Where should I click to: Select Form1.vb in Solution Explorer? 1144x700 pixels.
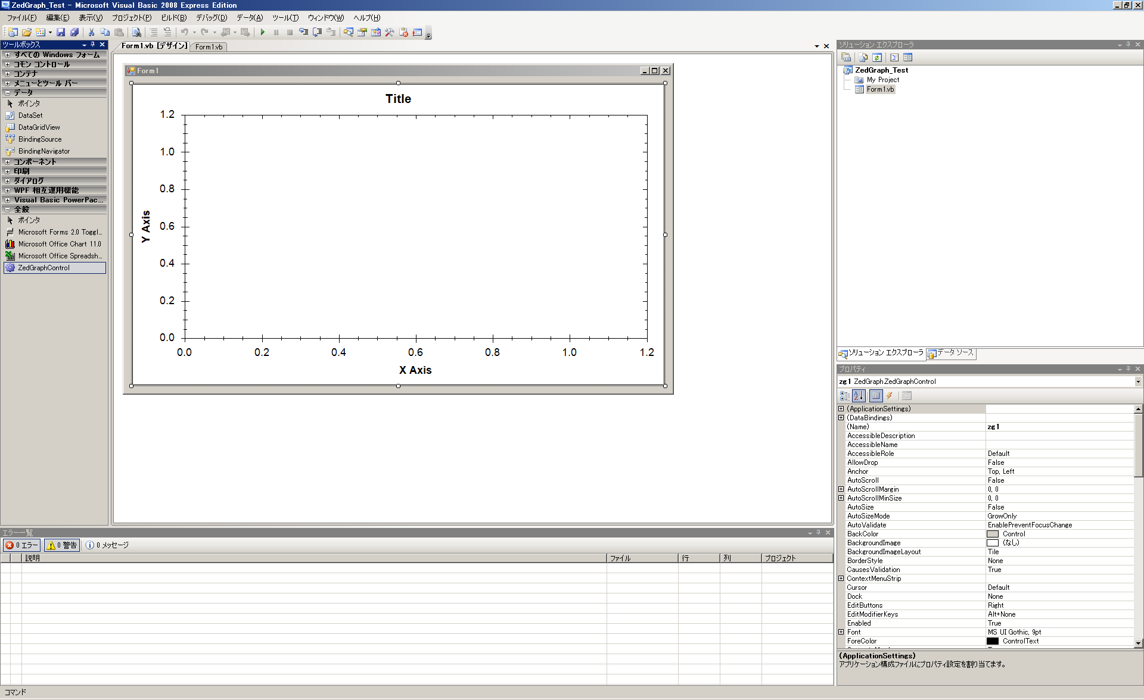click(879, 89)
